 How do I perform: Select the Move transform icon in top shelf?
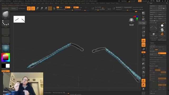click(37, 8)
